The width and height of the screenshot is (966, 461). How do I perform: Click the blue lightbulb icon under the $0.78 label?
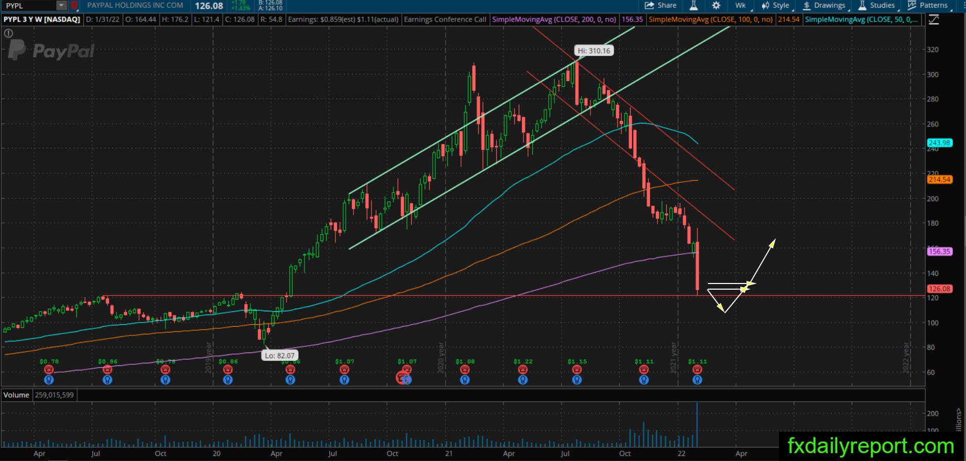[49, 380]
